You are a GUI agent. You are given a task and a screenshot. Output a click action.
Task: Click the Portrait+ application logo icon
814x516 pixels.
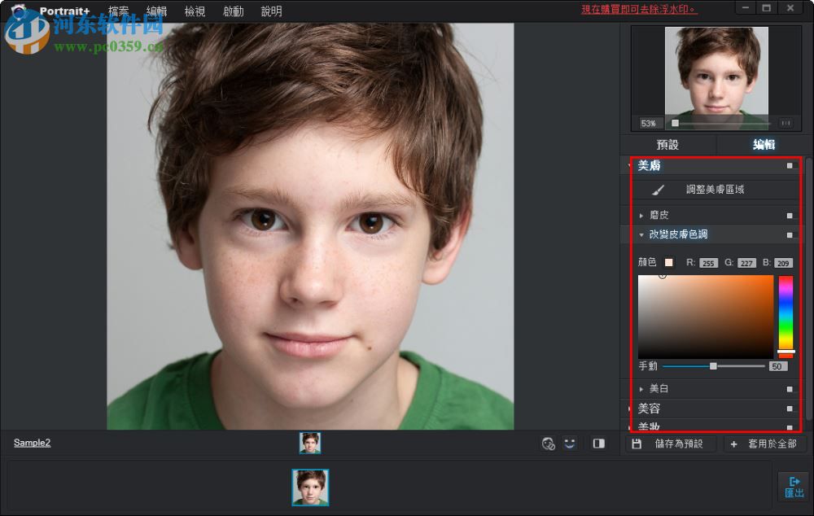tap(18, 11)
